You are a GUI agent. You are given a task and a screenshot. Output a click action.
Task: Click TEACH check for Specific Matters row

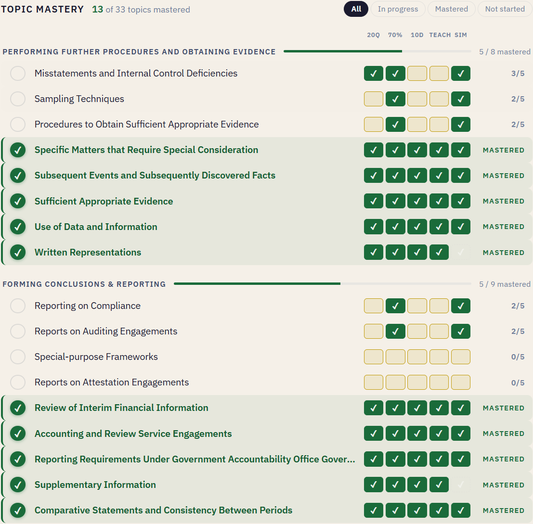[x=439, y=150]
